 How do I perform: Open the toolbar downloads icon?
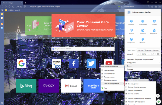point(152,6)
